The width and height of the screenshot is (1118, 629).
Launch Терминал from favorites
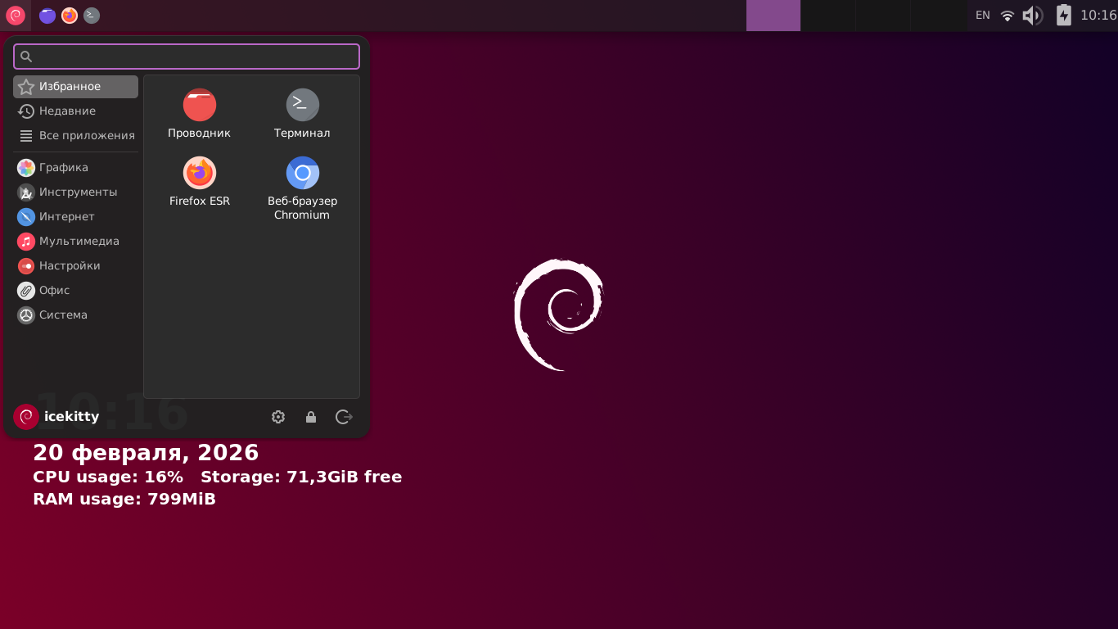pos(302,114)
